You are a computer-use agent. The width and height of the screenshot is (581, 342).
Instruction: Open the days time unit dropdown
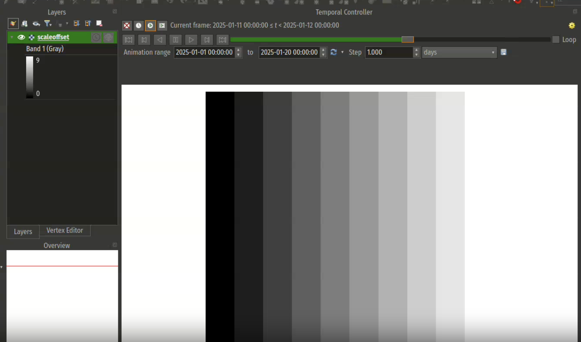[459, 52]
